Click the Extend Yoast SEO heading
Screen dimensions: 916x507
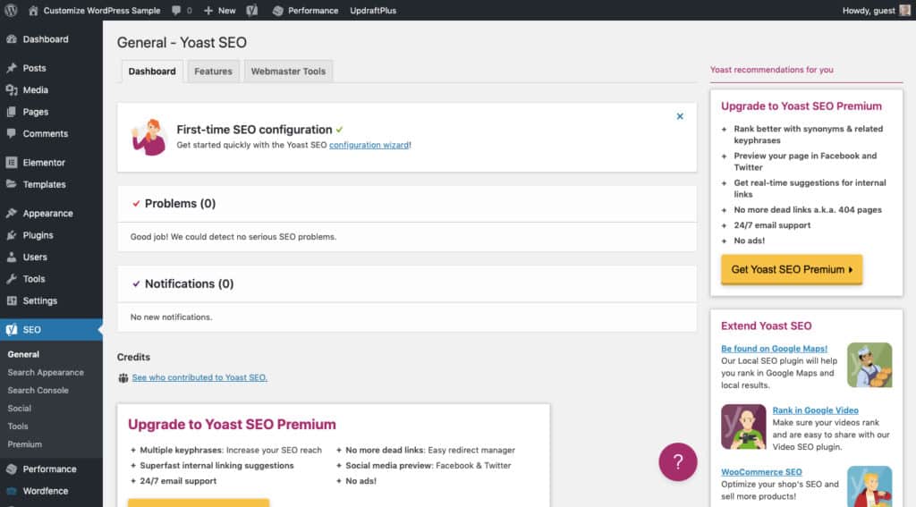pos(766,325)
